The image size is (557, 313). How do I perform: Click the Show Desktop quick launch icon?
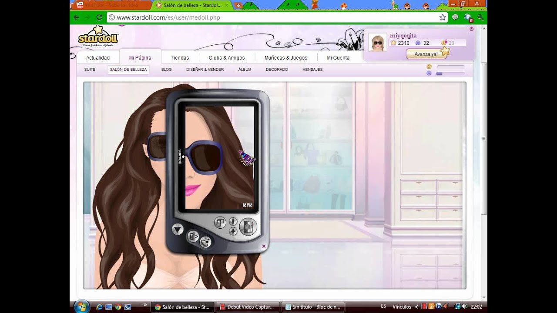[x=108, y=307]
